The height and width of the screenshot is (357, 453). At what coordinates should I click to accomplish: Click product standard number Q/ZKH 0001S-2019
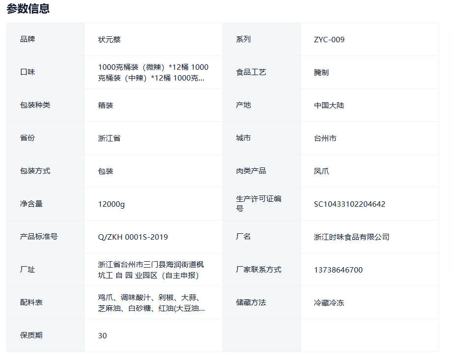[133, 237]
